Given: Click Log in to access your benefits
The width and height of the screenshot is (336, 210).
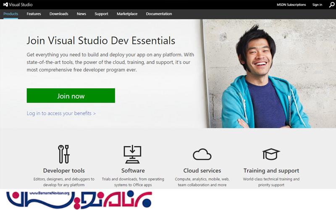Looking at the screenshot, I should pos(61,113).
